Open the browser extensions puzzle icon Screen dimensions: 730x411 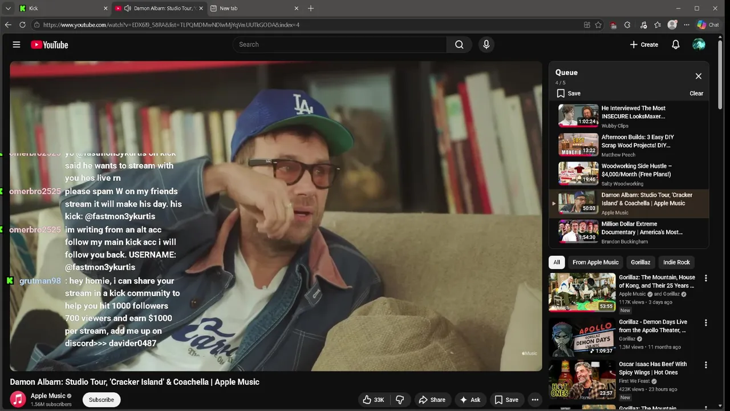[x=627, y=25]
